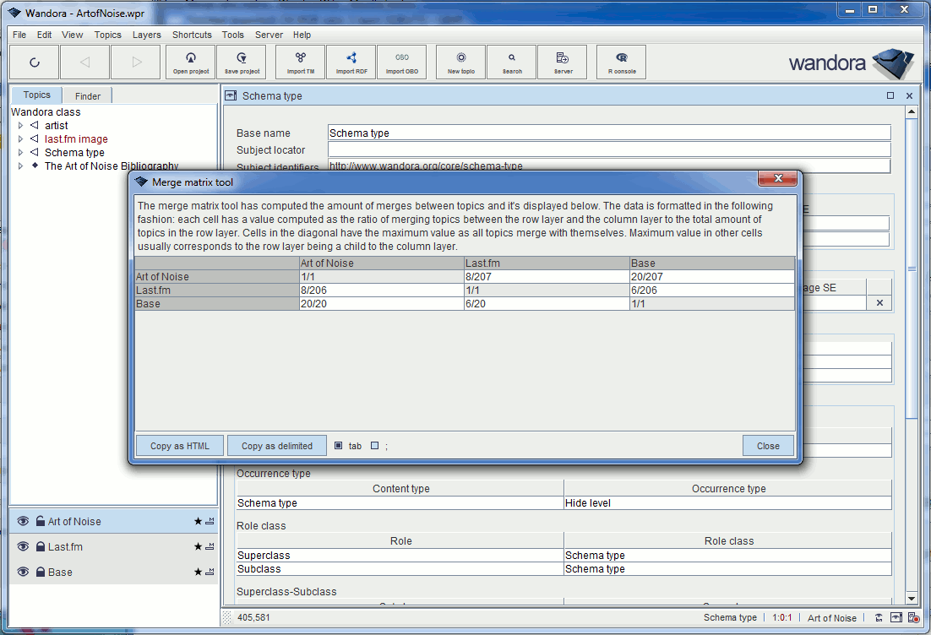Import RDF data via the toolbar icon
Screen dimensions: 931x635
coord(351,62)
